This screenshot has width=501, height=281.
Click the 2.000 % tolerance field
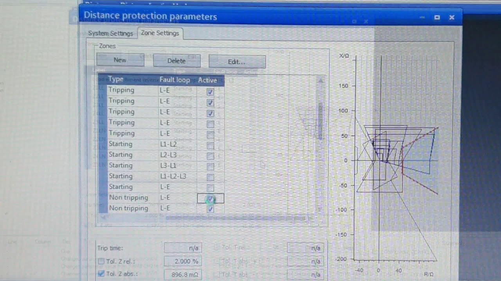pos(183,261)
